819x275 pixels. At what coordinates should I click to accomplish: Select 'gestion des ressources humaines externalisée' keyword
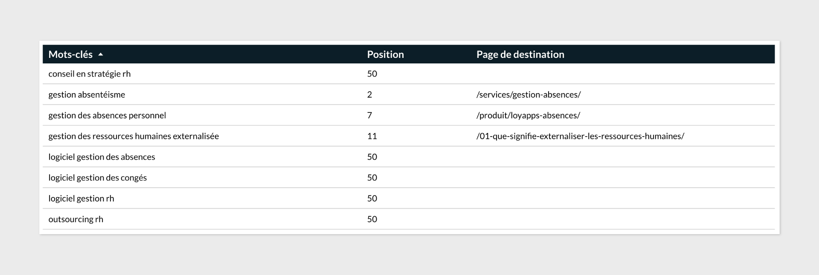134,136
